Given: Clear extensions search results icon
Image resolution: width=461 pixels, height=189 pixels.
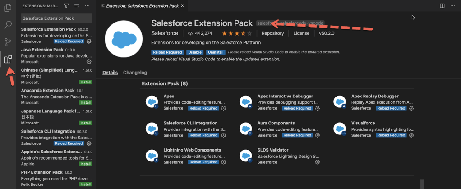Looking at the screenshot, I should [x=76, y=6].
